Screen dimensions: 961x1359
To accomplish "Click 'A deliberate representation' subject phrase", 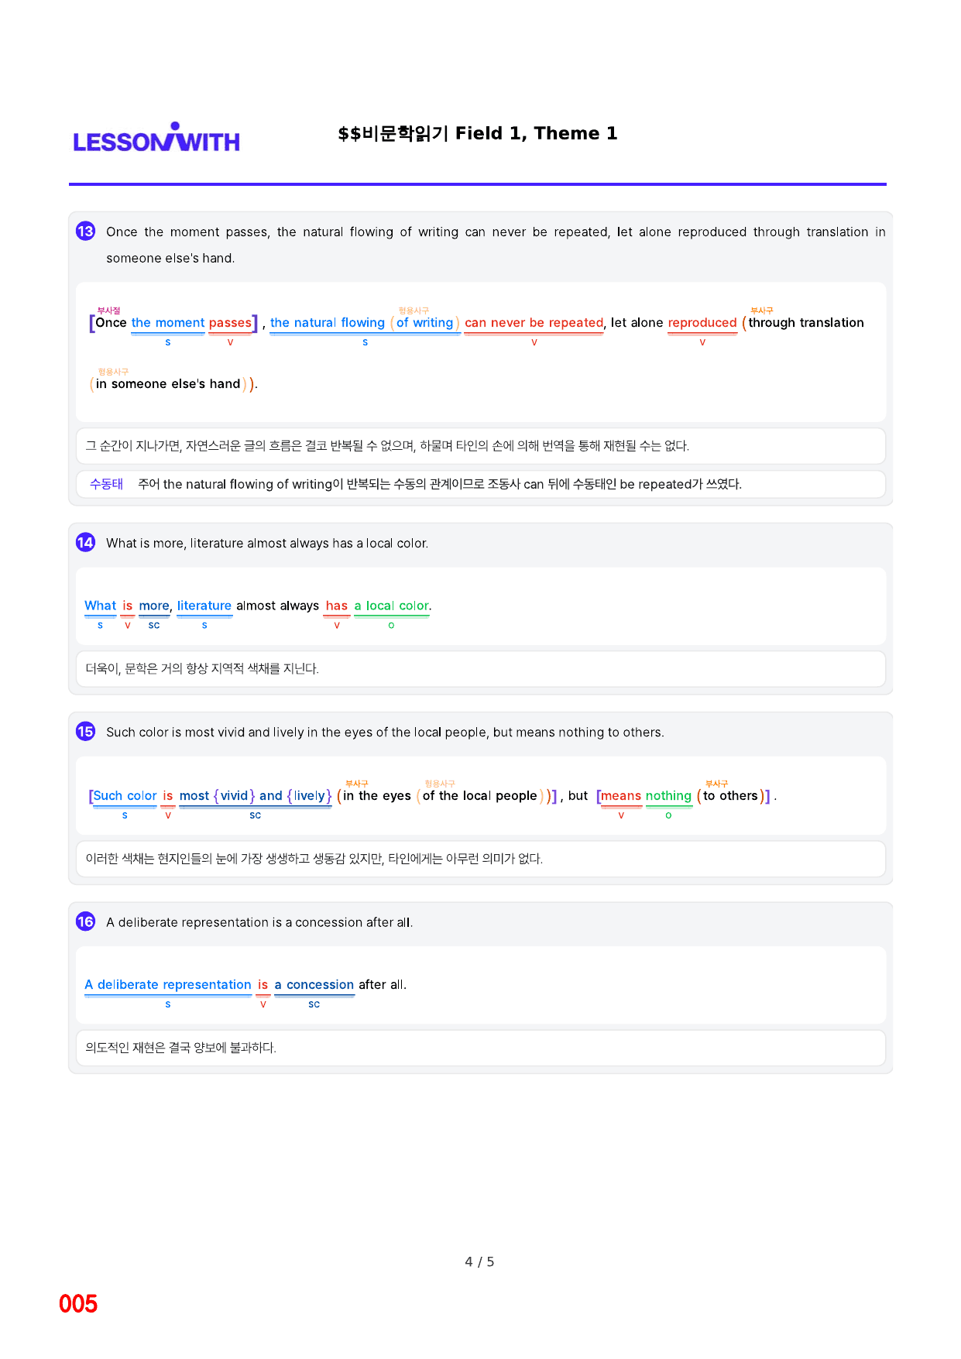I will pos(168,985).
